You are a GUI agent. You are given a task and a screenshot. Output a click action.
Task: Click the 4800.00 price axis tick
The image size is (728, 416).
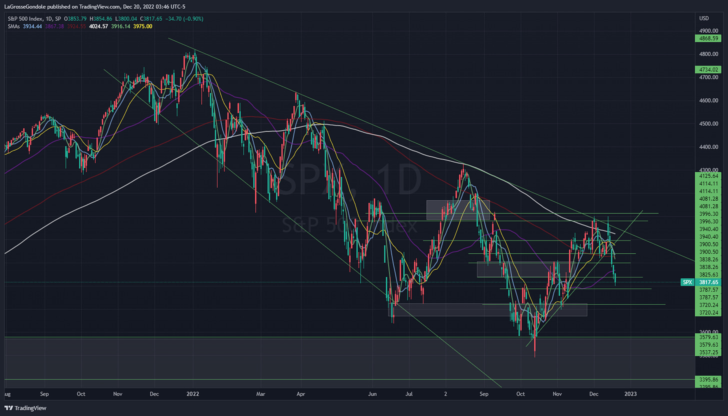(x=709, y=54)
